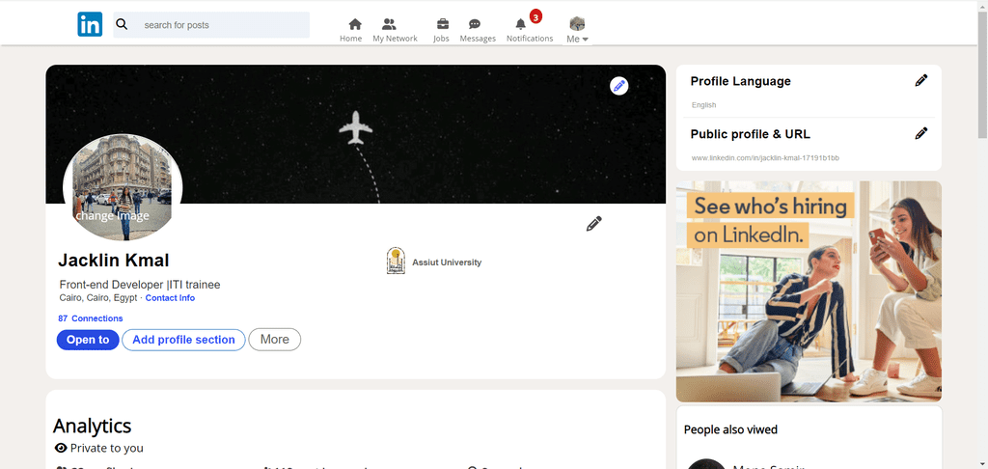This screenshot has width=988, height=469.
Task: Open Messages
Action: click(478, 30)
